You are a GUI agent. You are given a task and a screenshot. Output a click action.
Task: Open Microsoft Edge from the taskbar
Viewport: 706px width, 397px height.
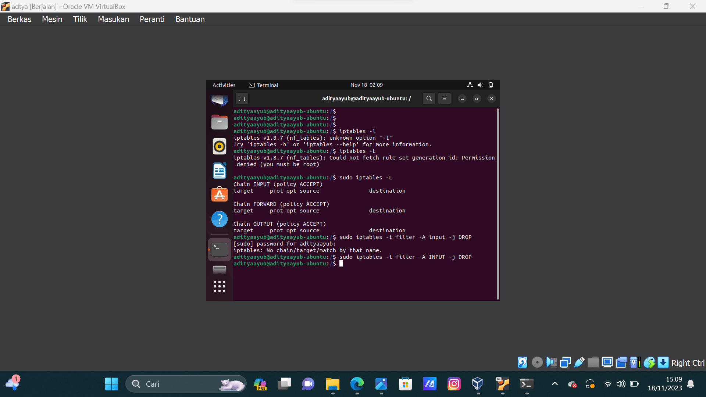tap(357, 384)
